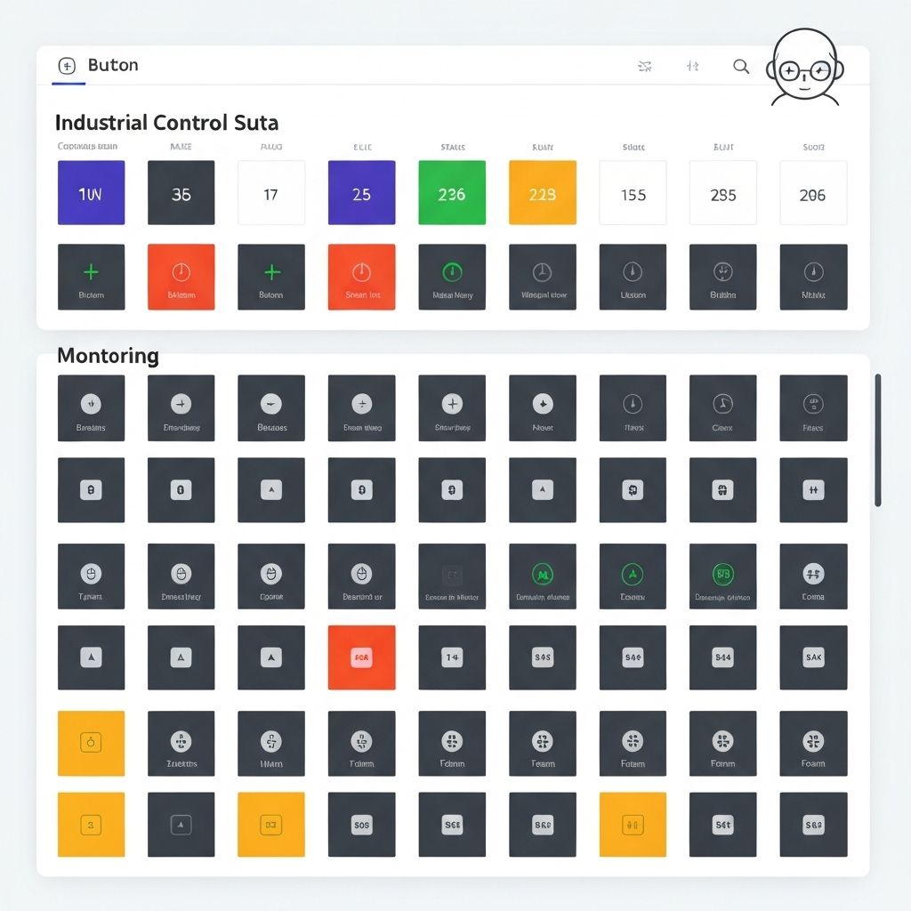The height and width of the screenshot is (911, 911).
Task: Click the 155 counter card
Action: (633, 192)
